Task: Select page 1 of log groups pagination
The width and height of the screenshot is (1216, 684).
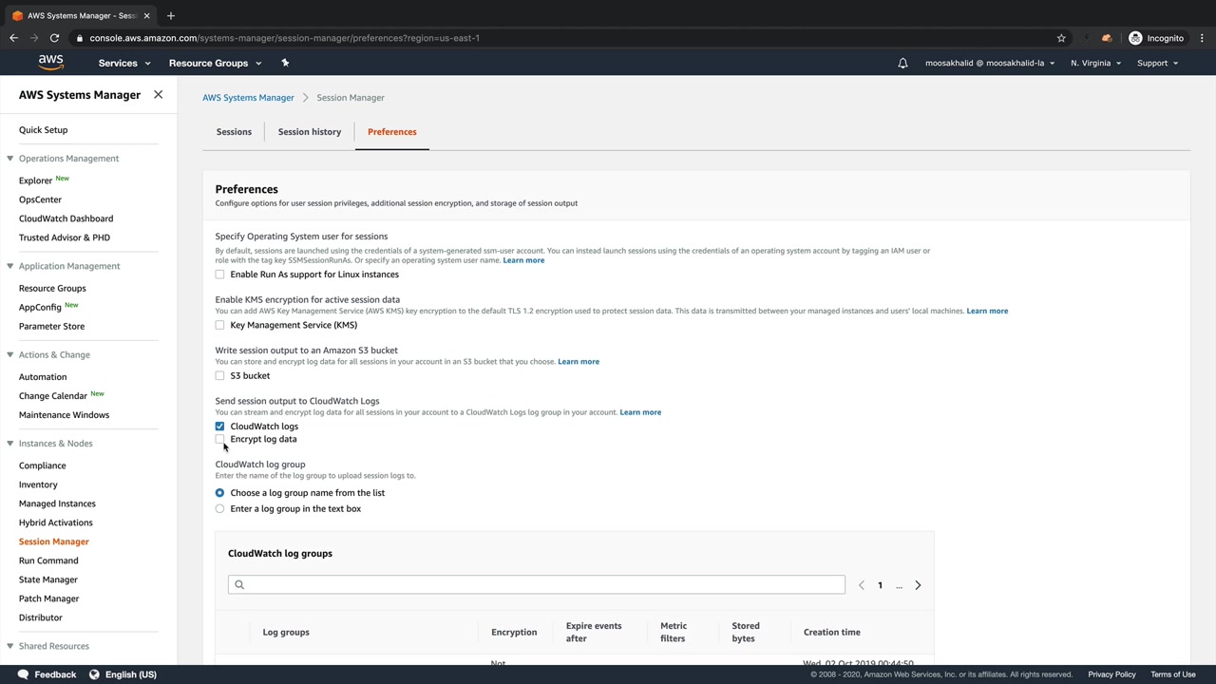Action: pos(880,585)
